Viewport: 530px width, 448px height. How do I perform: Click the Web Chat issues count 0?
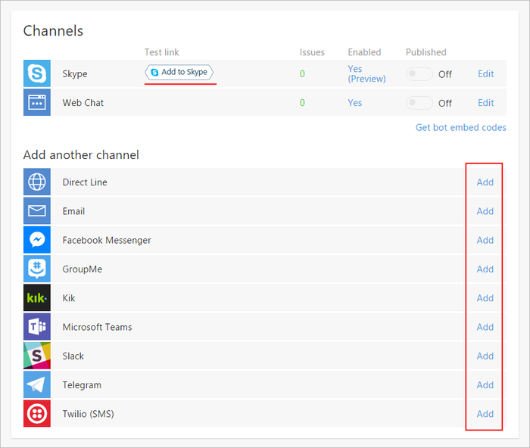tap(302, 103)
